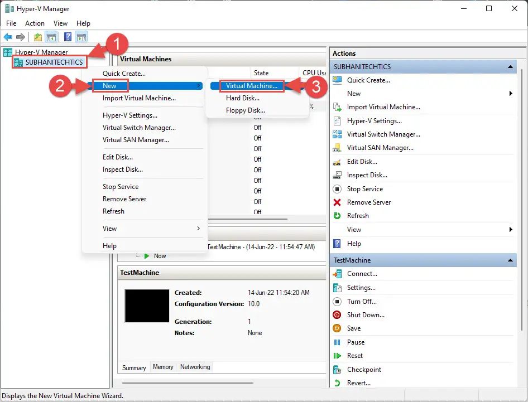The width and height of the screenshot is (528, 402).
Task: Switch to the Networking tab
Action: pyautogui.click(x=195, y=367)
